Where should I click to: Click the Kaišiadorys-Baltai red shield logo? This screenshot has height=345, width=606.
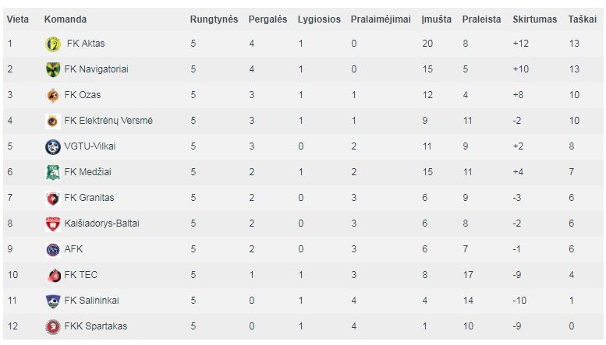53,224
